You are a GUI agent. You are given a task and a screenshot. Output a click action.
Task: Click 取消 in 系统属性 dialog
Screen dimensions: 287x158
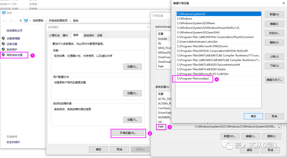pos(119,150)
